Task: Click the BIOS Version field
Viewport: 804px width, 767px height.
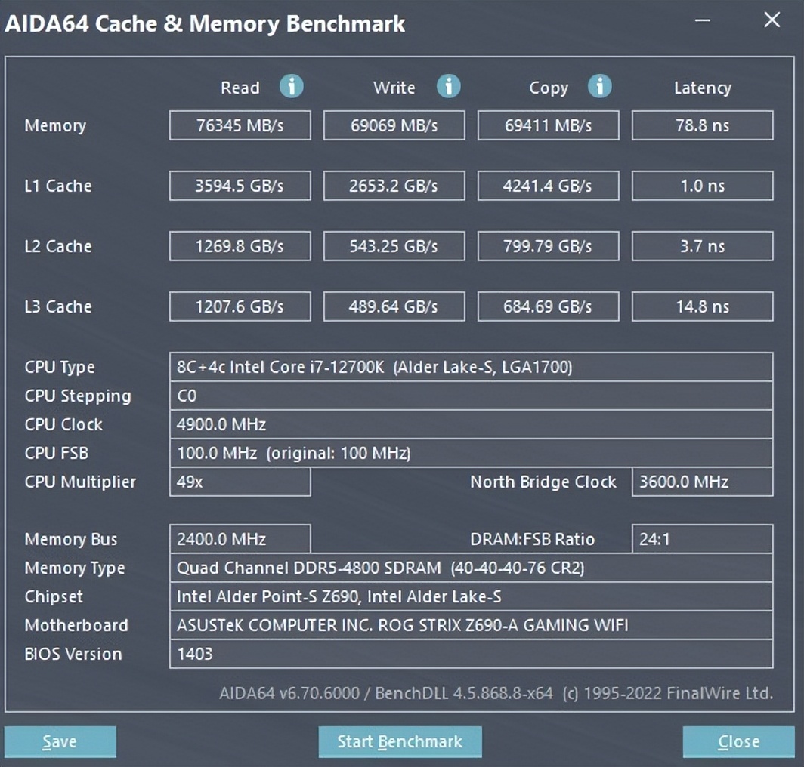Action: (472, 654)
